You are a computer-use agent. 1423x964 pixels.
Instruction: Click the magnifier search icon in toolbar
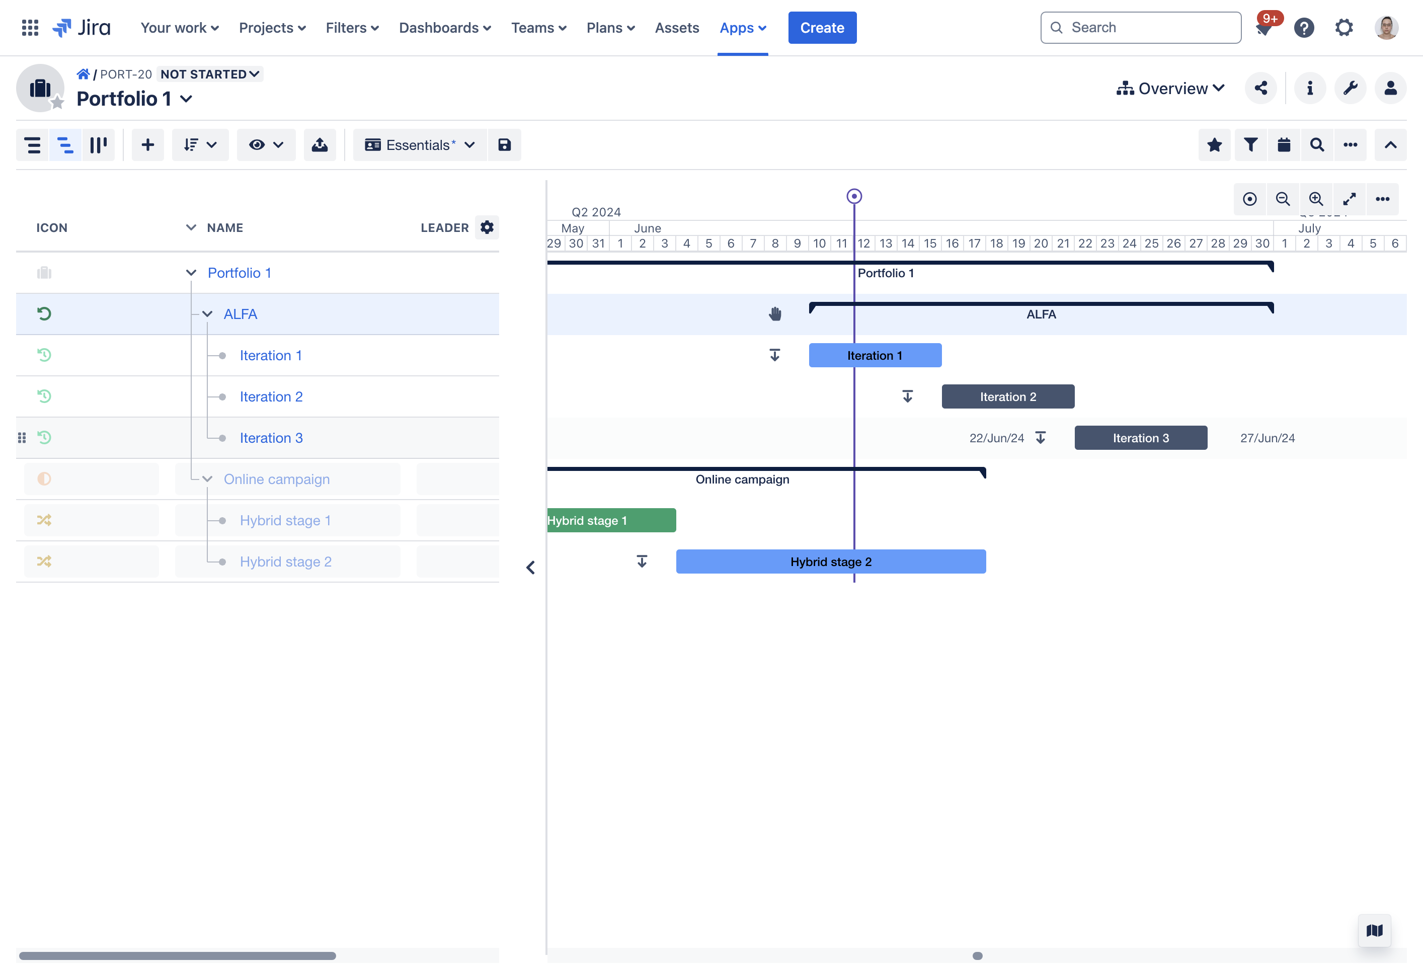[1317, 145]
